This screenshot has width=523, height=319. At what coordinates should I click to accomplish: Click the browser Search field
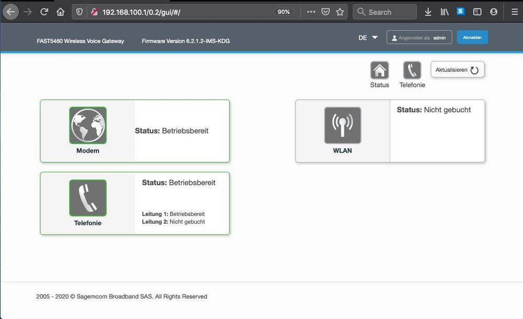click(385, 12)
